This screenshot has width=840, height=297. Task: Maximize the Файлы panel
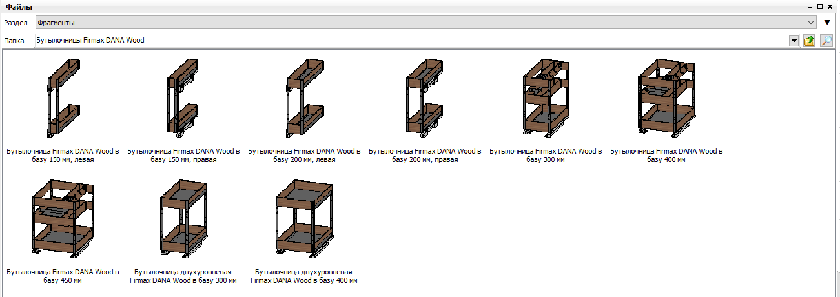point(819,6)
